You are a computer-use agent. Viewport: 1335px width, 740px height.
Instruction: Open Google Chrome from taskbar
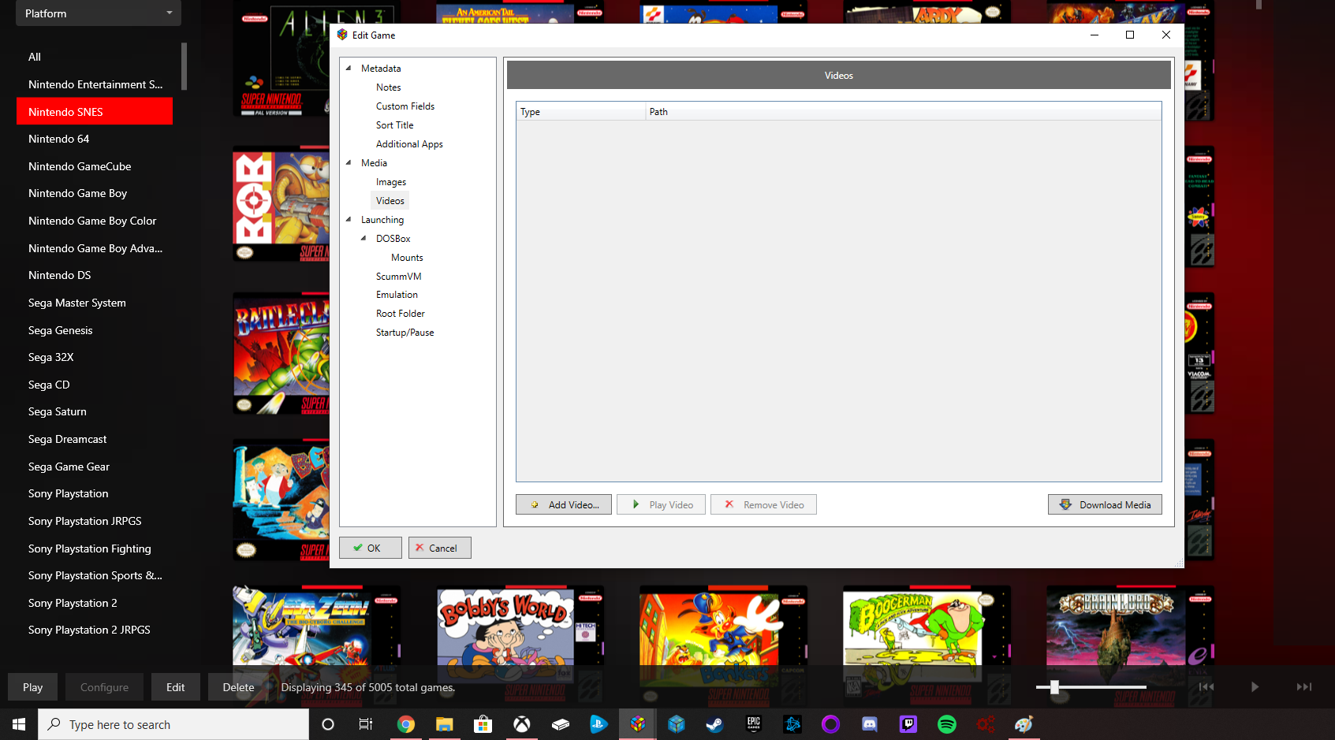tap(406, 724)
